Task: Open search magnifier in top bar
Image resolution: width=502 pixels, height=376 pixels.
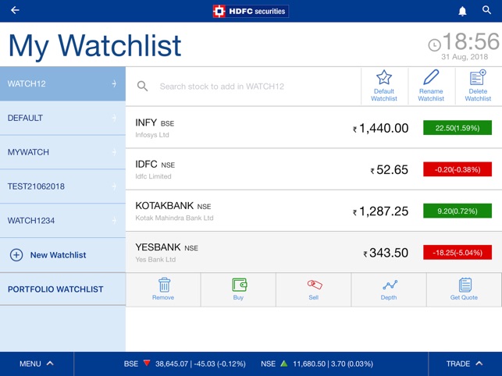Action: click(x=486, y=10)
